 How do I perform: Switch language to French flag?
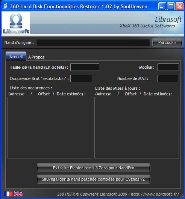click(8, 194)
